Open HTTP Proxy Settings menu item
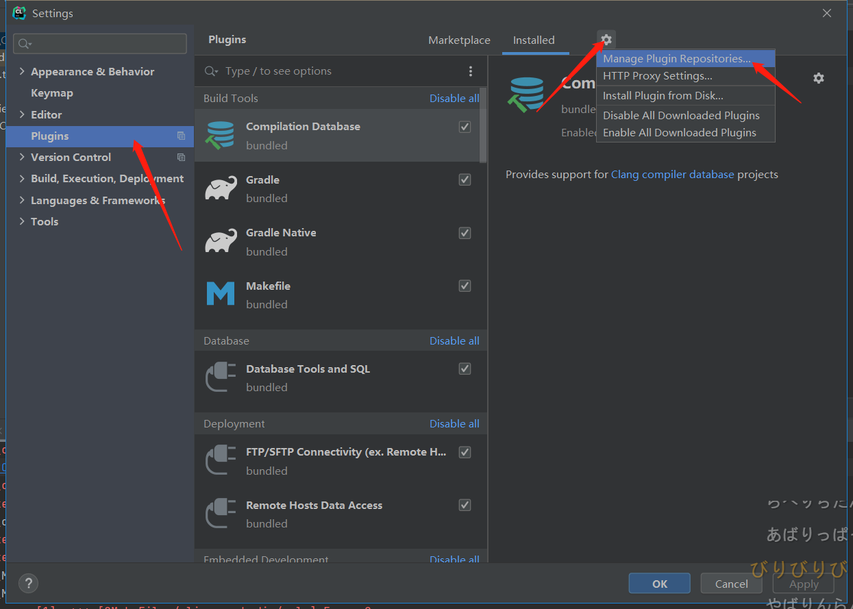This screenshot has height=609, width=853. pyautogui.click(x=685, y=76)
